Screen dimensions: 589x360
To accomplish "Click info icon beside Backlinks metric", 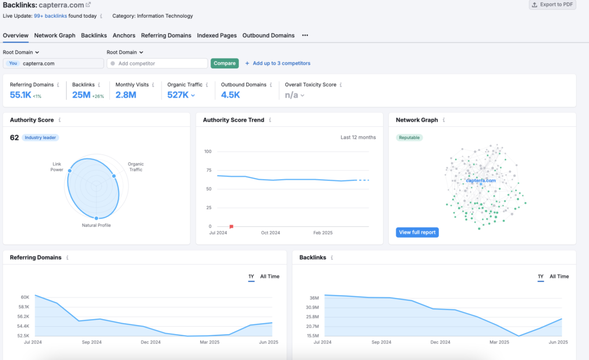I will (x=99, y=85).
